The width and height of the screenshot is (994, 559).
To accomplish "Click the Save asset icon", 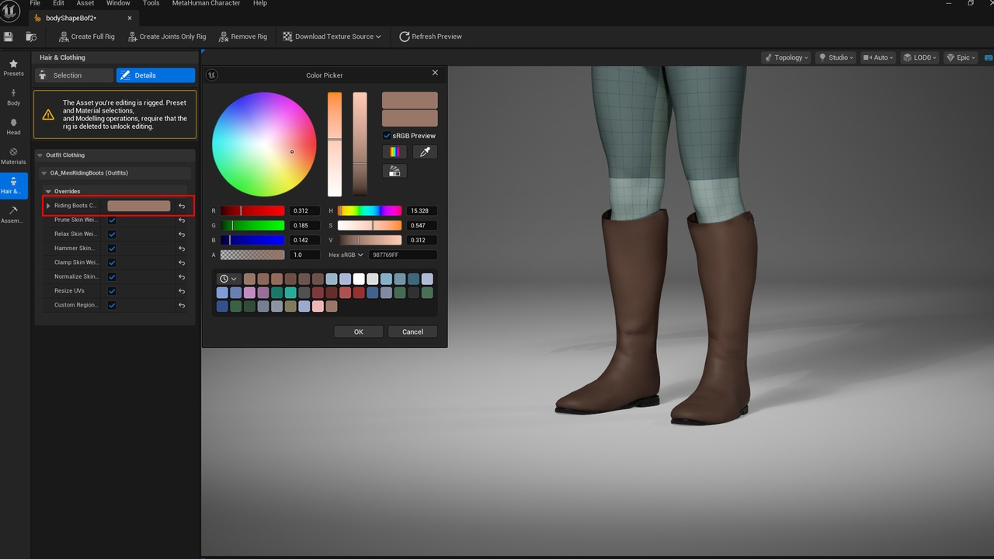I will [8, 36].
